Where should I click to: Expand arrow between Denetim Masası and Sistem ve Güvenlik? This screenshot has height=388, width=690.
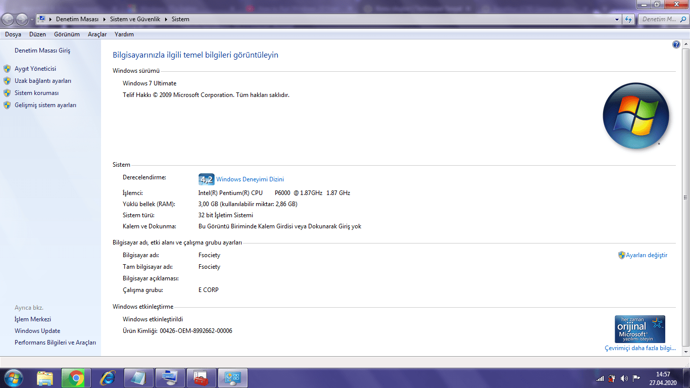click(x=105, y=19)
